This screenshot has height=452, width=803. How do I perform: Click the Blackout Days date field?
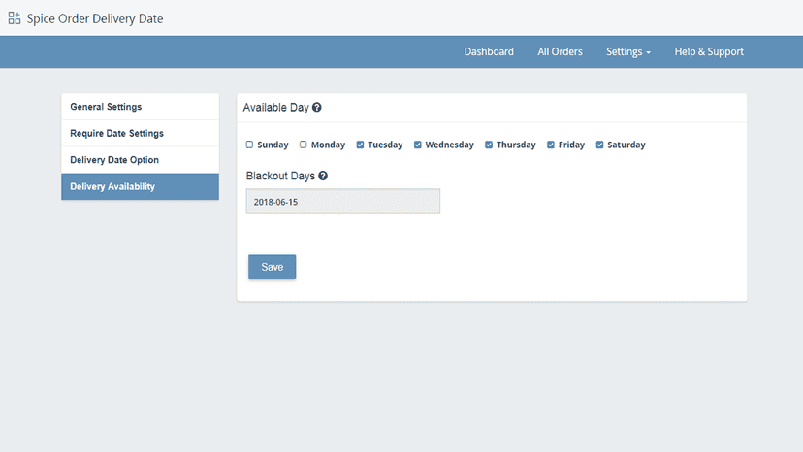point(343,202)
